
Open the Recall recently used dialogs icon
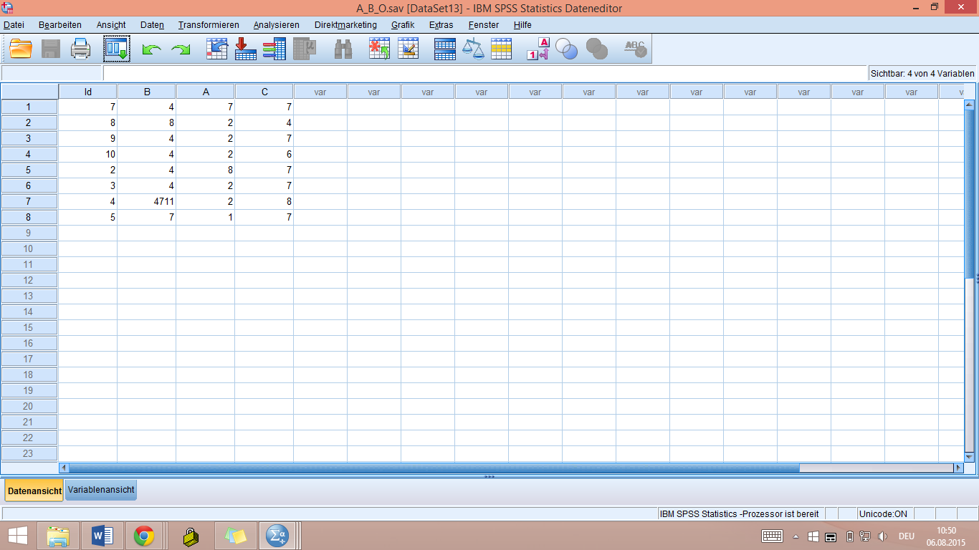pos(116,49)
